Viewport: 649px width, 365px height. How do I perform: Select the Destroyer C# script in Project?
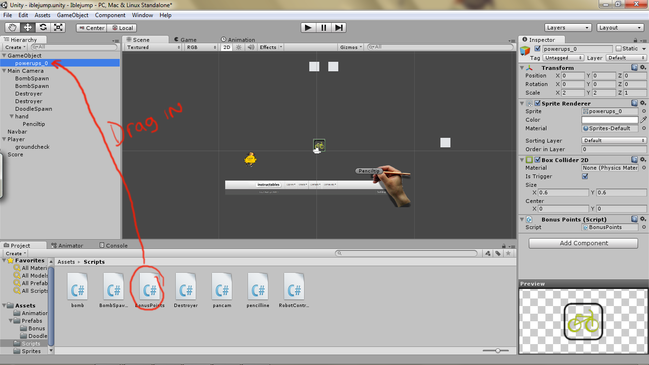click(x=186, y=290)
